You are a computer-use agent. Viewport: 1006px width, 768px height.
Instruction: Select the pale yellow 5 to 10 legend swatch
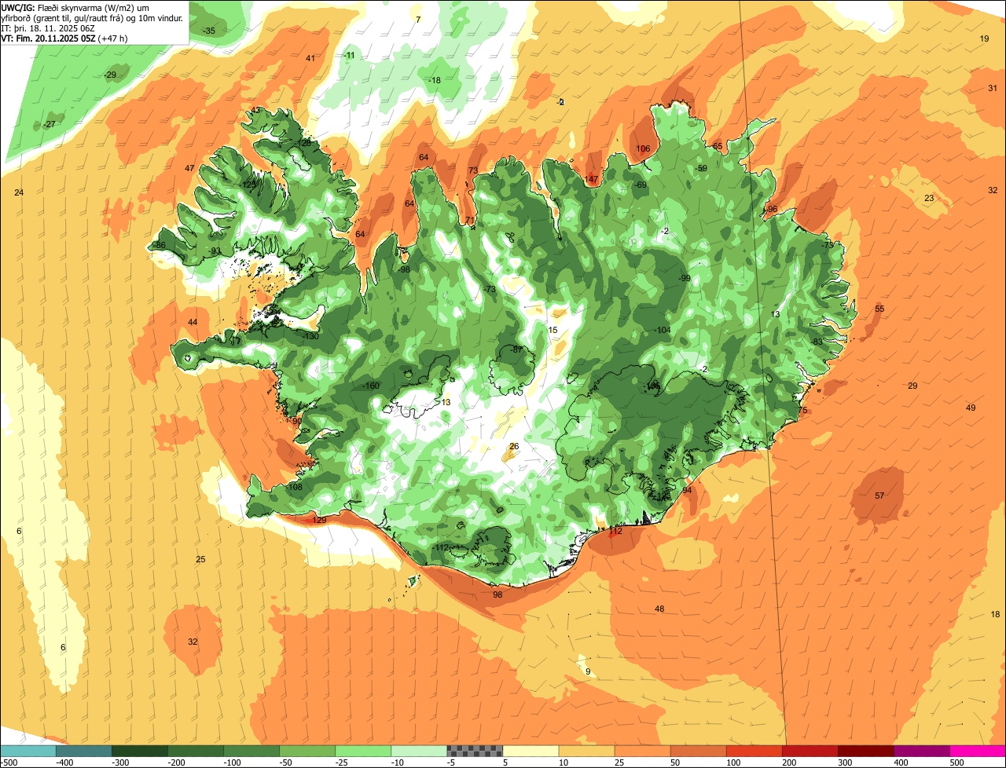tap(531, 751)
